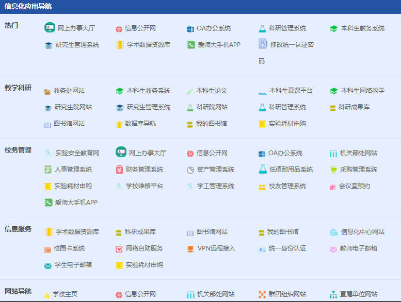Screen dimensions: 401x302
Task: Click the icon beside 人事管理系统
Action: (48, 170)
